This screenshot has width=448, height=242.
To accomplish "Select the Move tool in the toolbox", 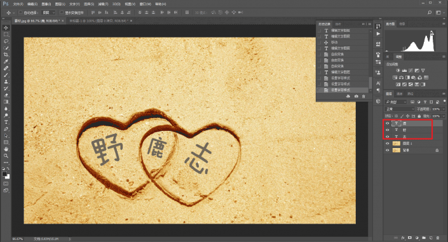I will point(6,28).
